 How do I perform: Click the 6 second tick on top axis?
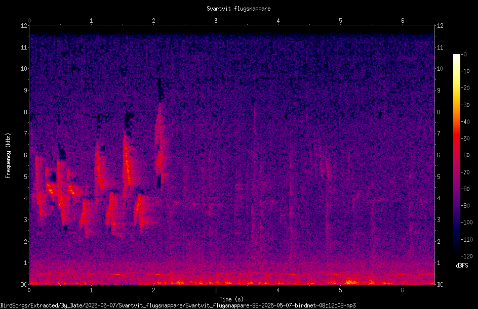click(x=403, y=21)
